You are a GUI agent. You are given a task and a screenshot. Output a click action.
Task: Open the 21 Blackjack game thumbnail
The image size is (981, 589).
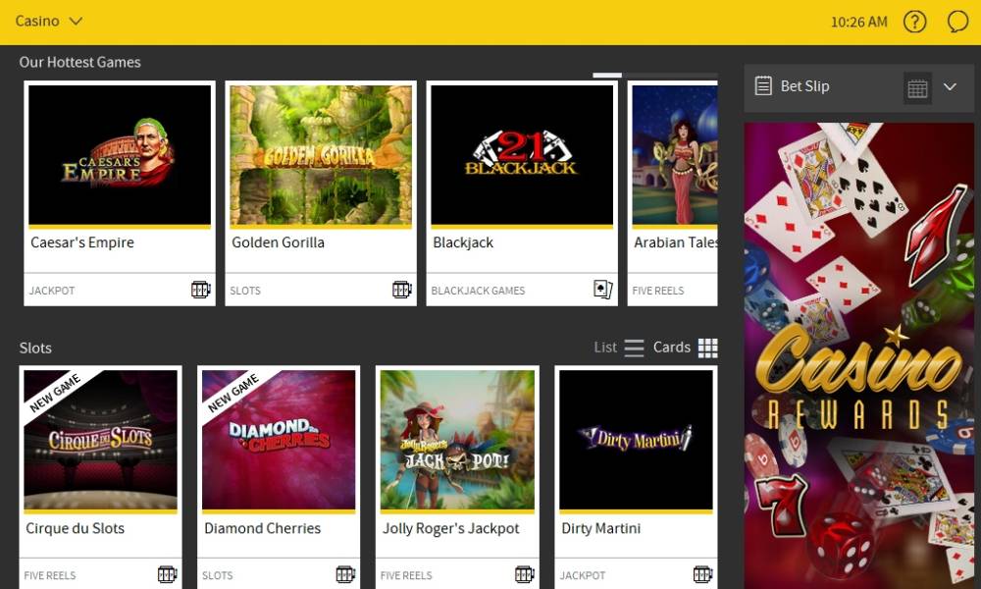tap(522, 154)
